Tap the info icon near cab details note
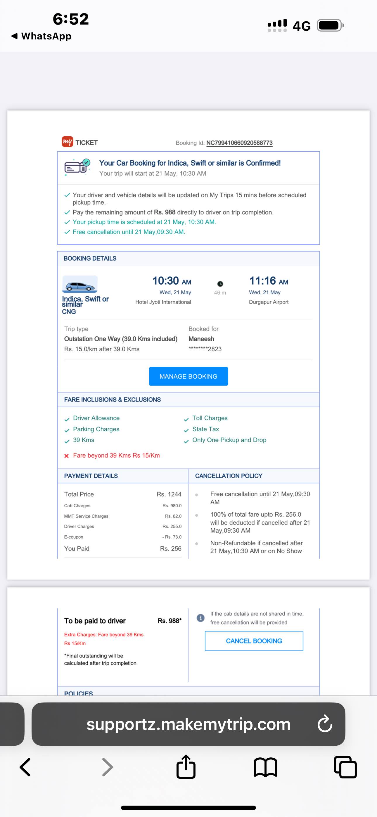Screen dimensions: 377x817 click(x=200, y=618)
